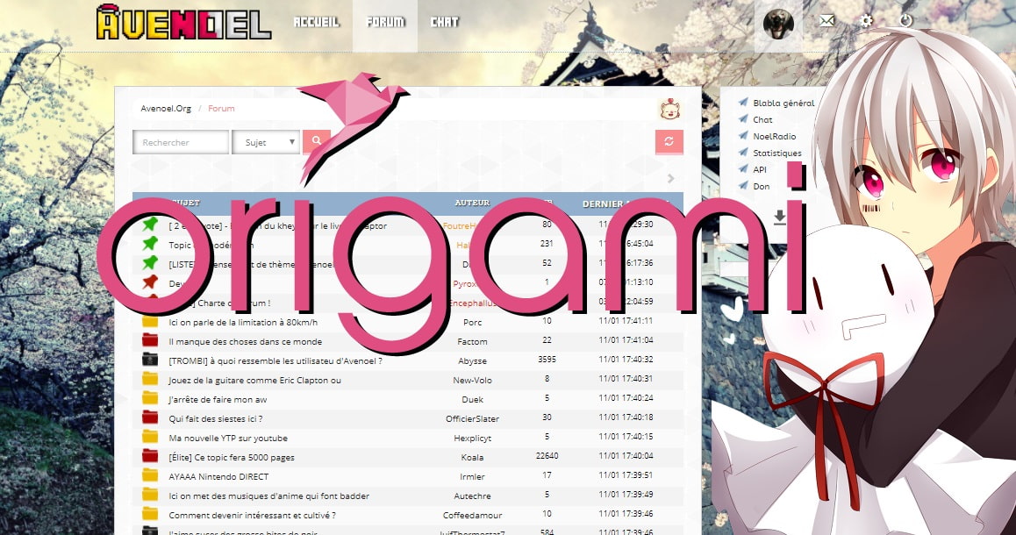1016x535 pixels.
Task: Click the folder icon of YTP topic
Action: coord(150,437)
